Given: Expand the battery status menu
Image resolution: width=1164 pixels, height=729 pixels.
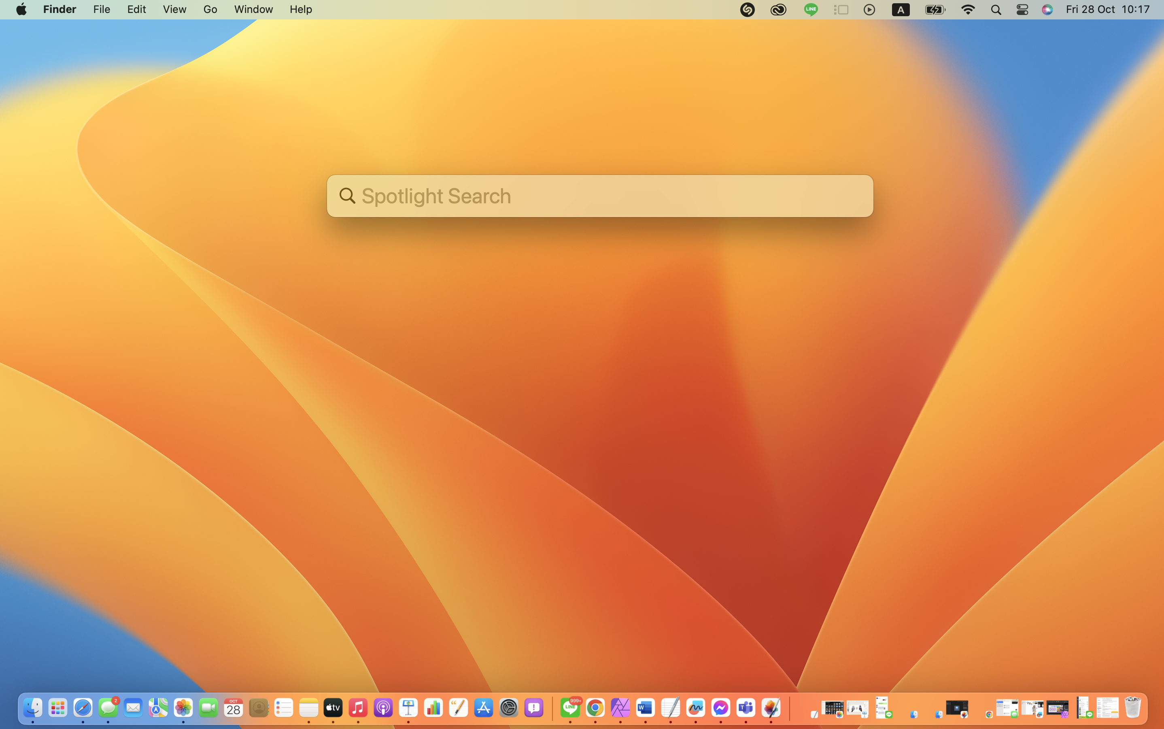Looking at the screenshot, I should pos(935,10).
